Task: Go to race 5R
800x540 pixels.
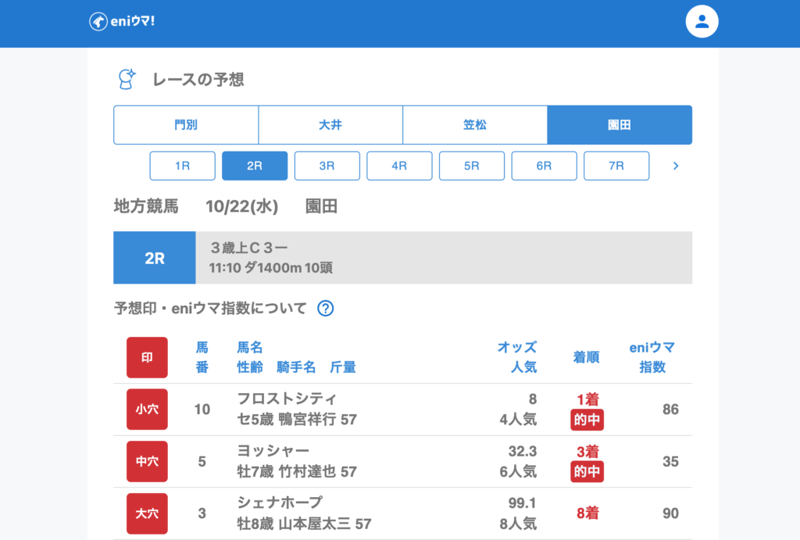Action: coord(472,166)
